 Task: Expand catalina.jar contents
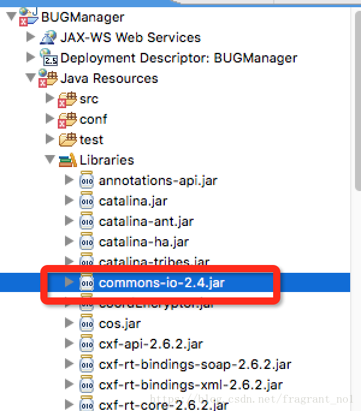coord(69,200)
